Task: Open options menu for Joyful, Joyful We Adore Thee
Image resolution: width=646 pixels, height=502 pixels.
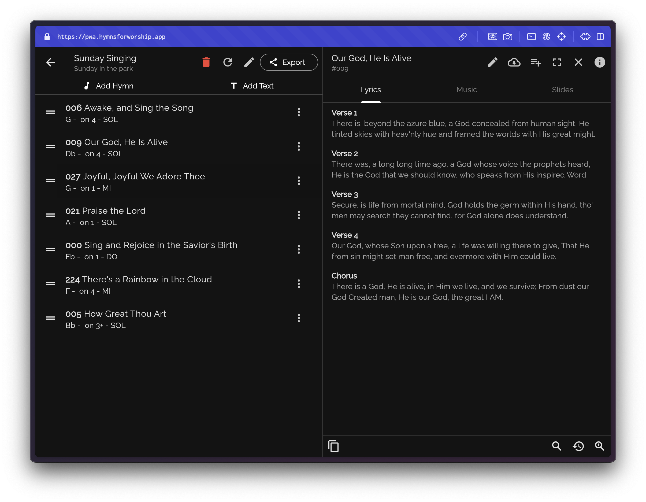Action: 299,181
